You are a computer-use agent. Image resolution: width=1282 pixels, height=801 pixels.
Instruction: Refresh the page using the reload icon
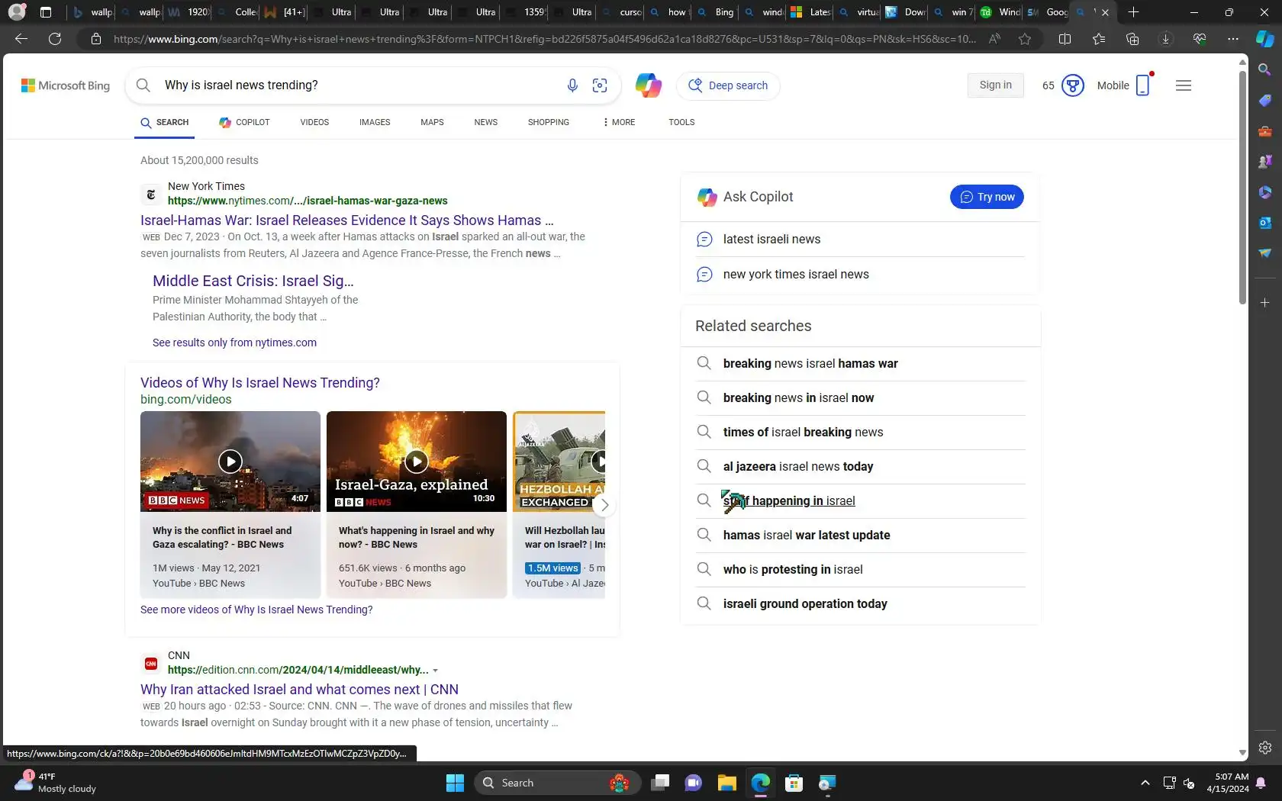coord(55,39)
